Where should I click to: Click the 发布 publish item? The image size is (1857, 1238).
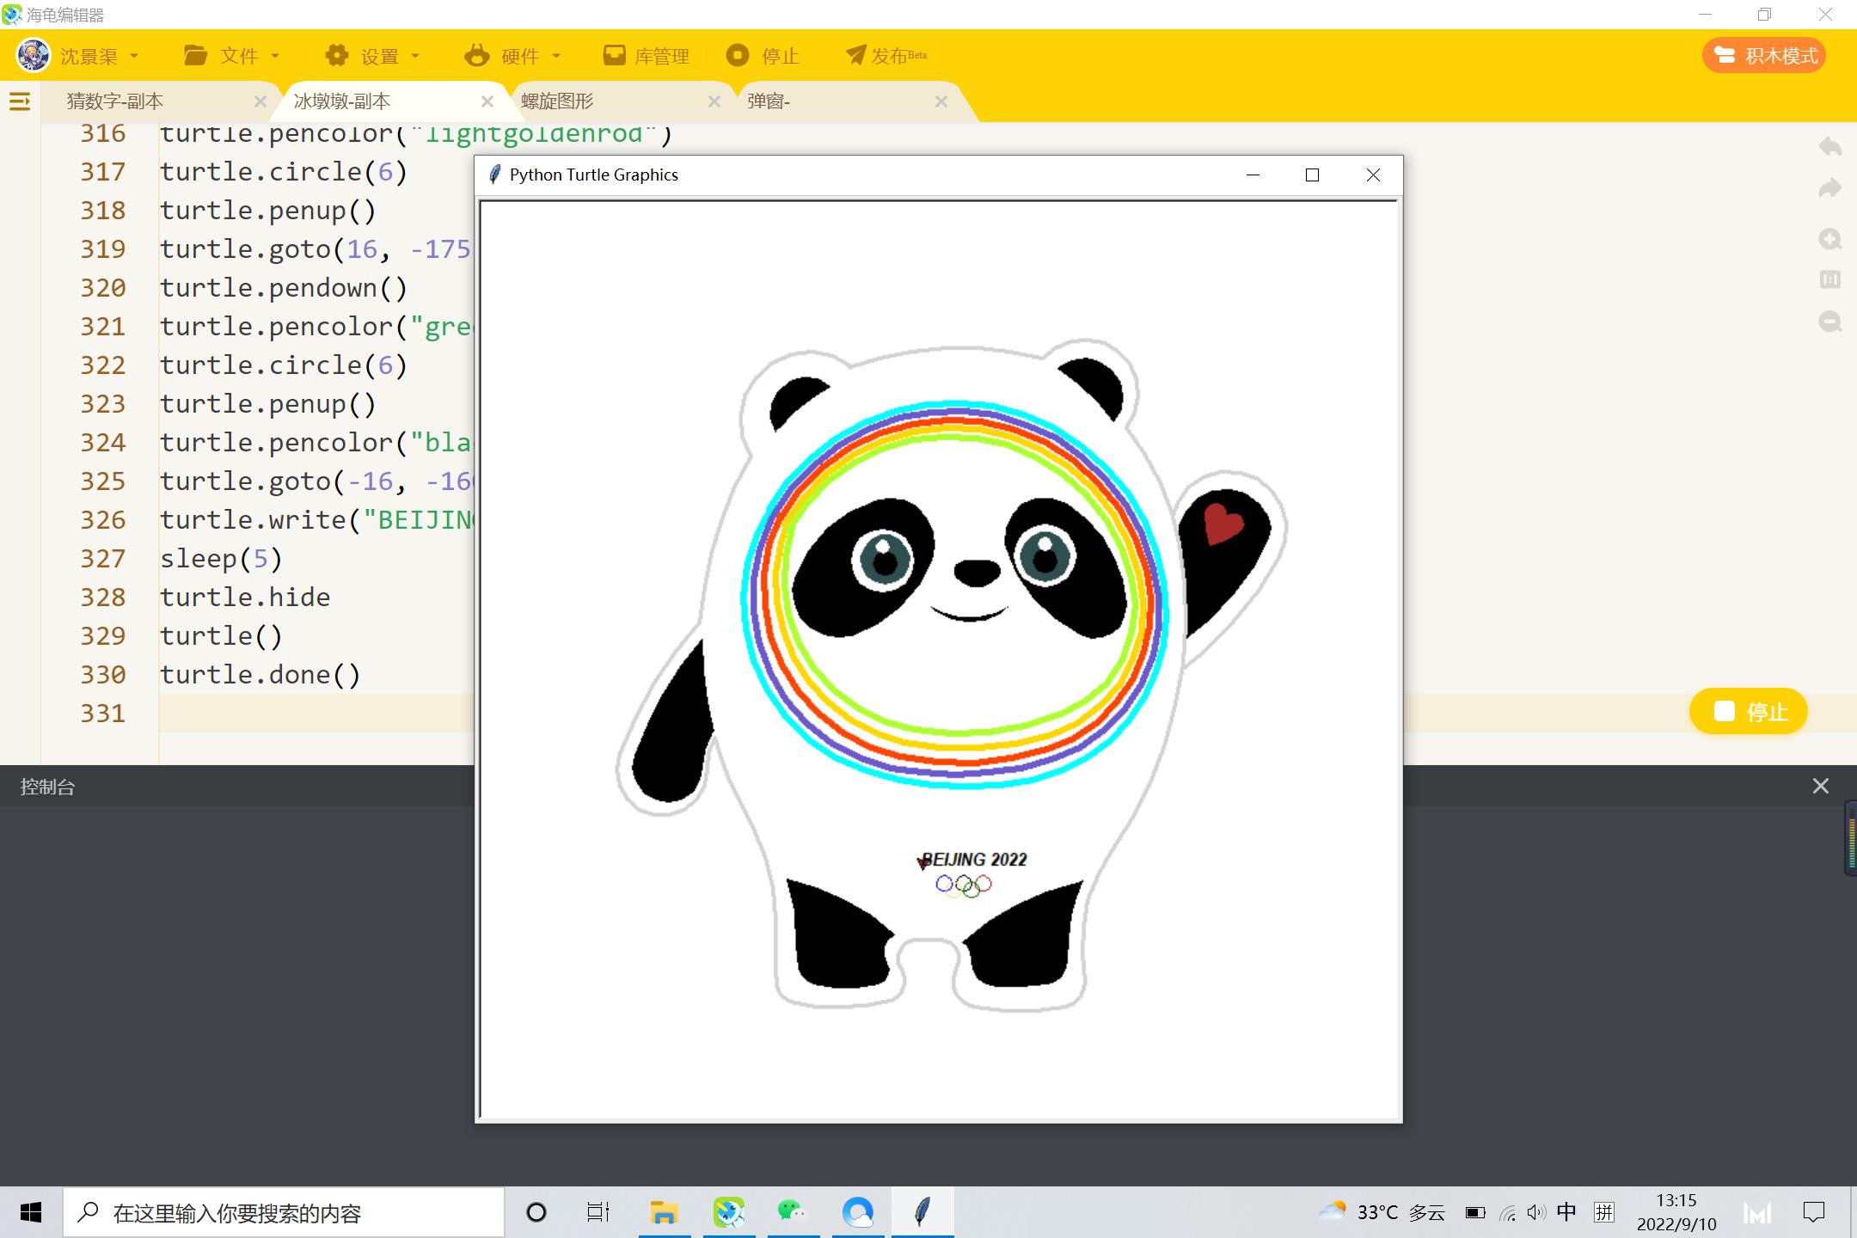(886, 56)
